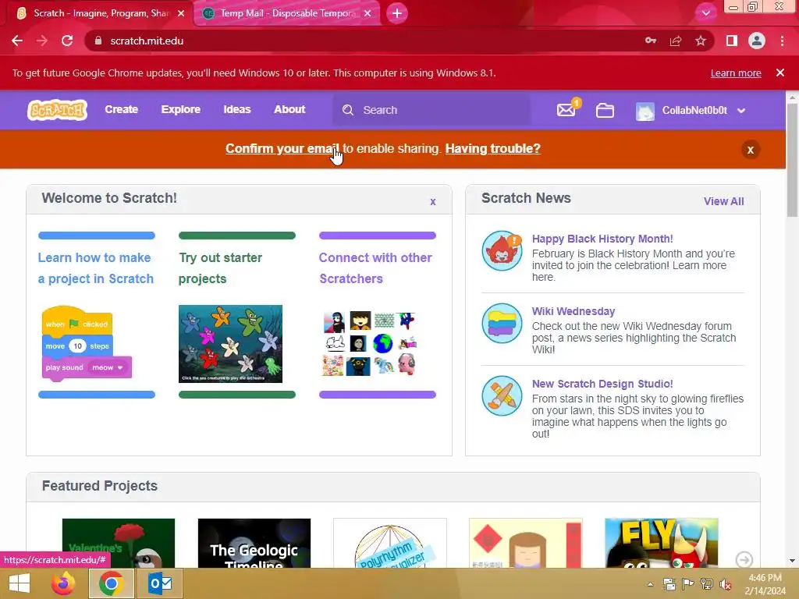Open Chrome side panel icon
Viewport: 799px width, 599px height.
pyautogui.click(x=732, y=41)
